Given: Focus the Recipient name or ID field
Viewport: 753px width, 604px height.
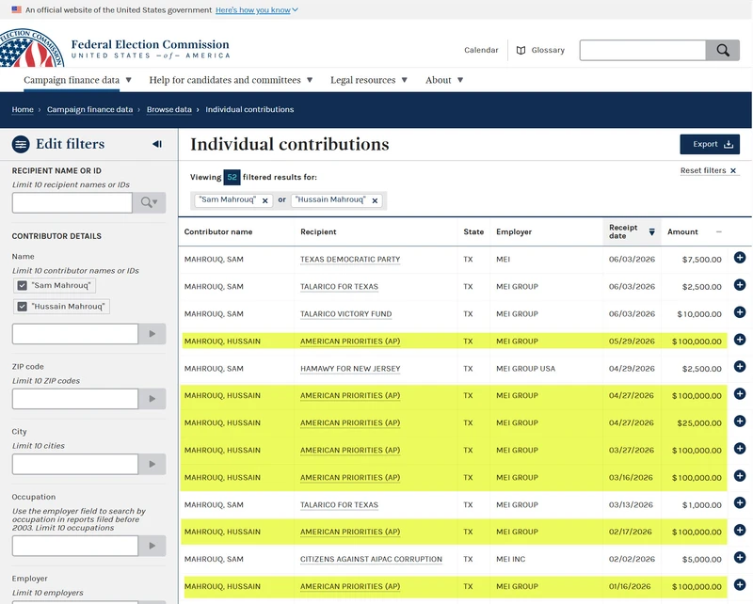Looking at the screenshot, I should 72,202.
